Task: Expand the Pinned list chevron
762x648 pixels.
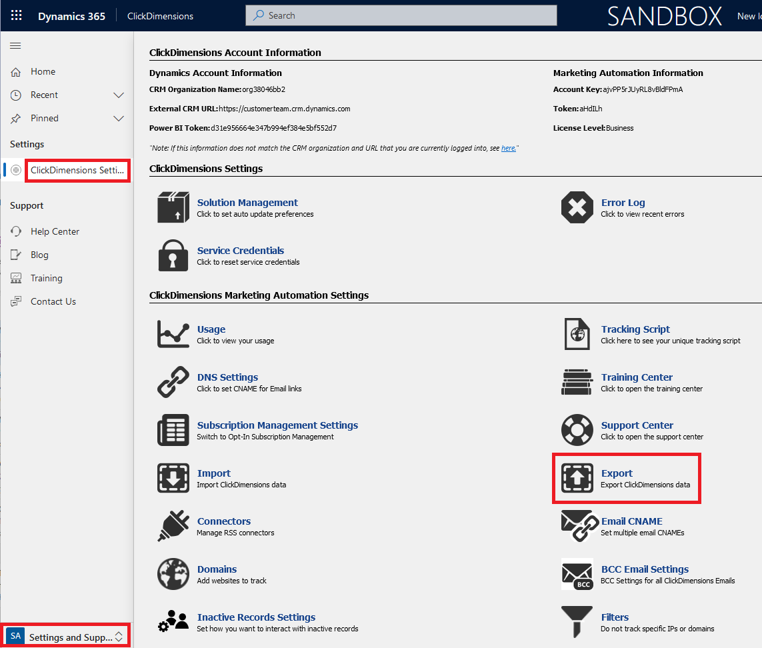Action: tap(119, 119)
